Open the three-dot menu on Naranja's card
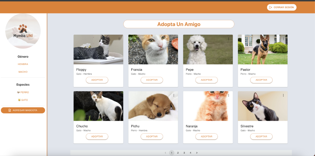Screen dimensions: 315x156 (229, 95)
